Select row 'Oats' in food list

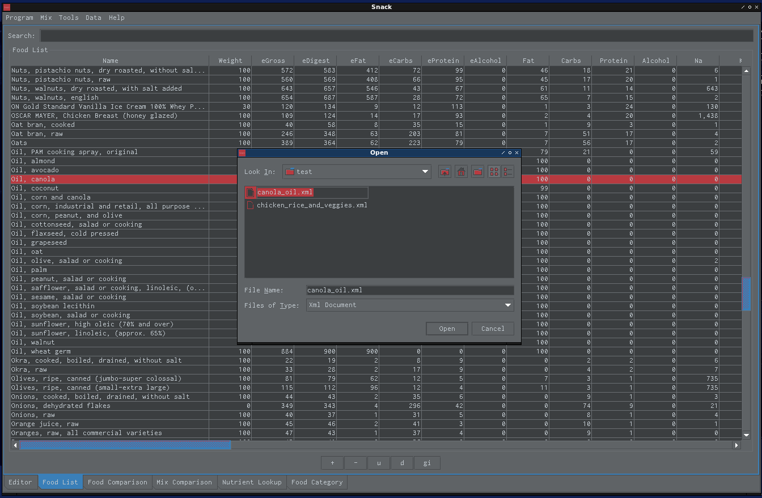pos(376,143)
